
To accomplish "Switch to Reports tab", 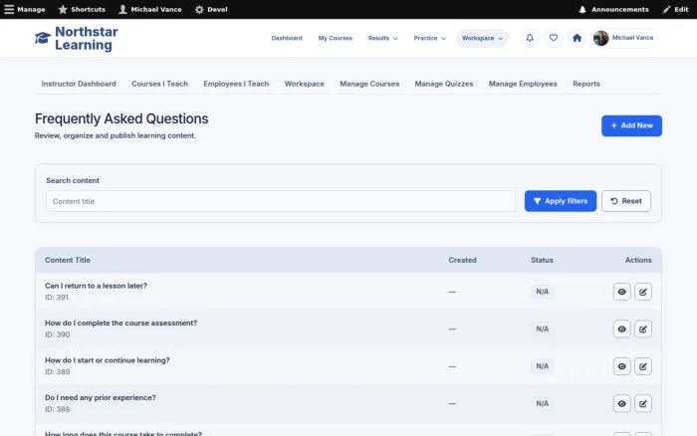I will 585,84.
